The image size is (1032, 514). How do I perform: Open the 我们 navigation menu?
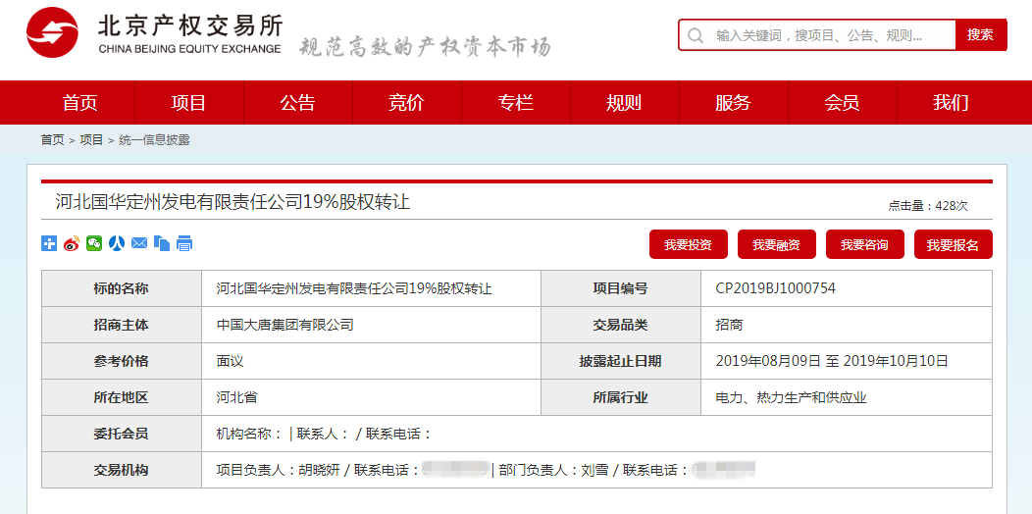(x=951, y=103)
